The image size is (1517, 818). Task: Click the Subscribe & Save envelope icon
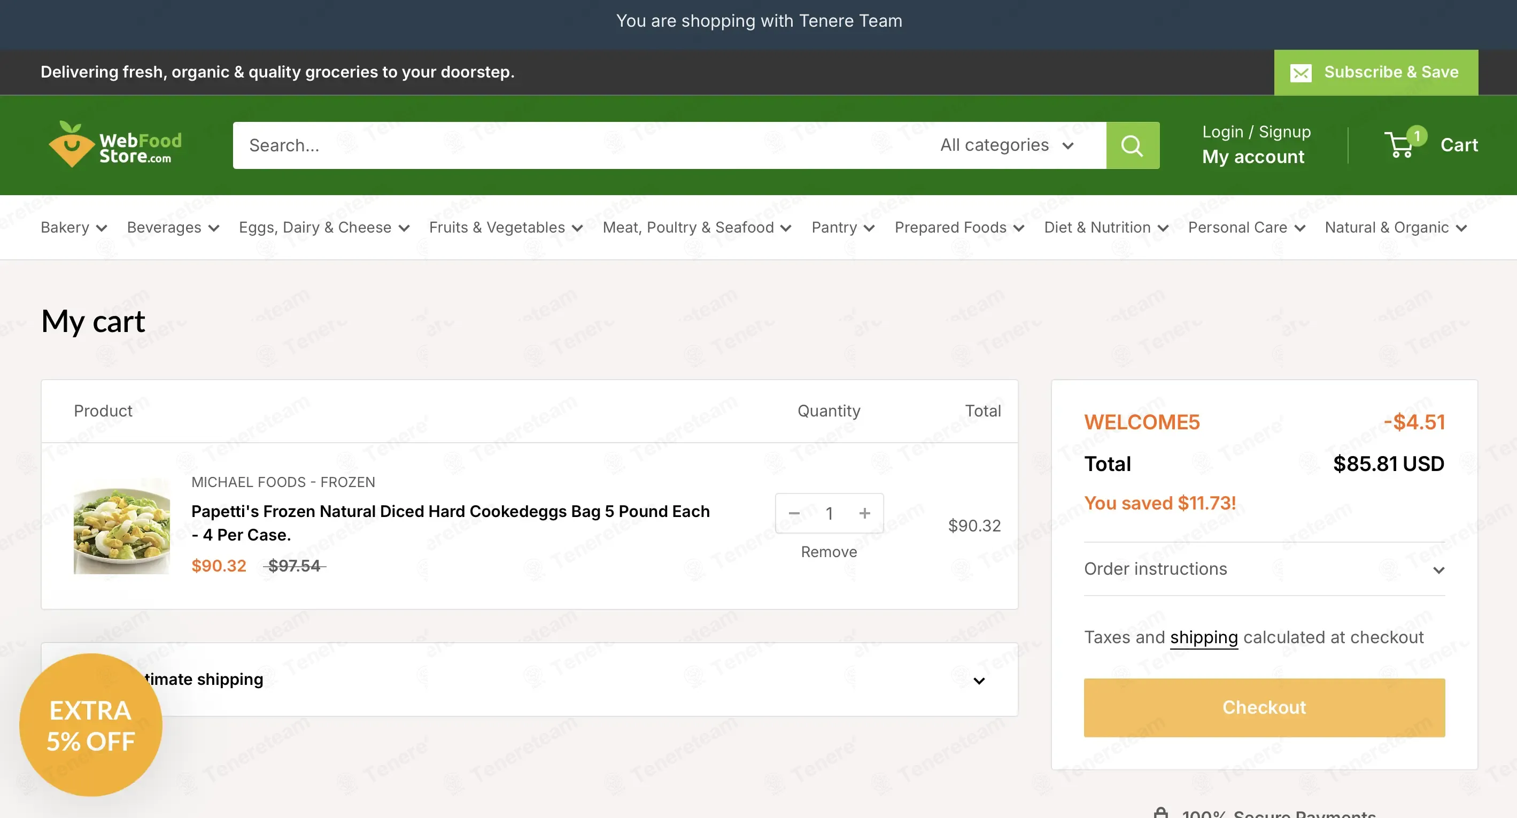(x=1301, y=73)
